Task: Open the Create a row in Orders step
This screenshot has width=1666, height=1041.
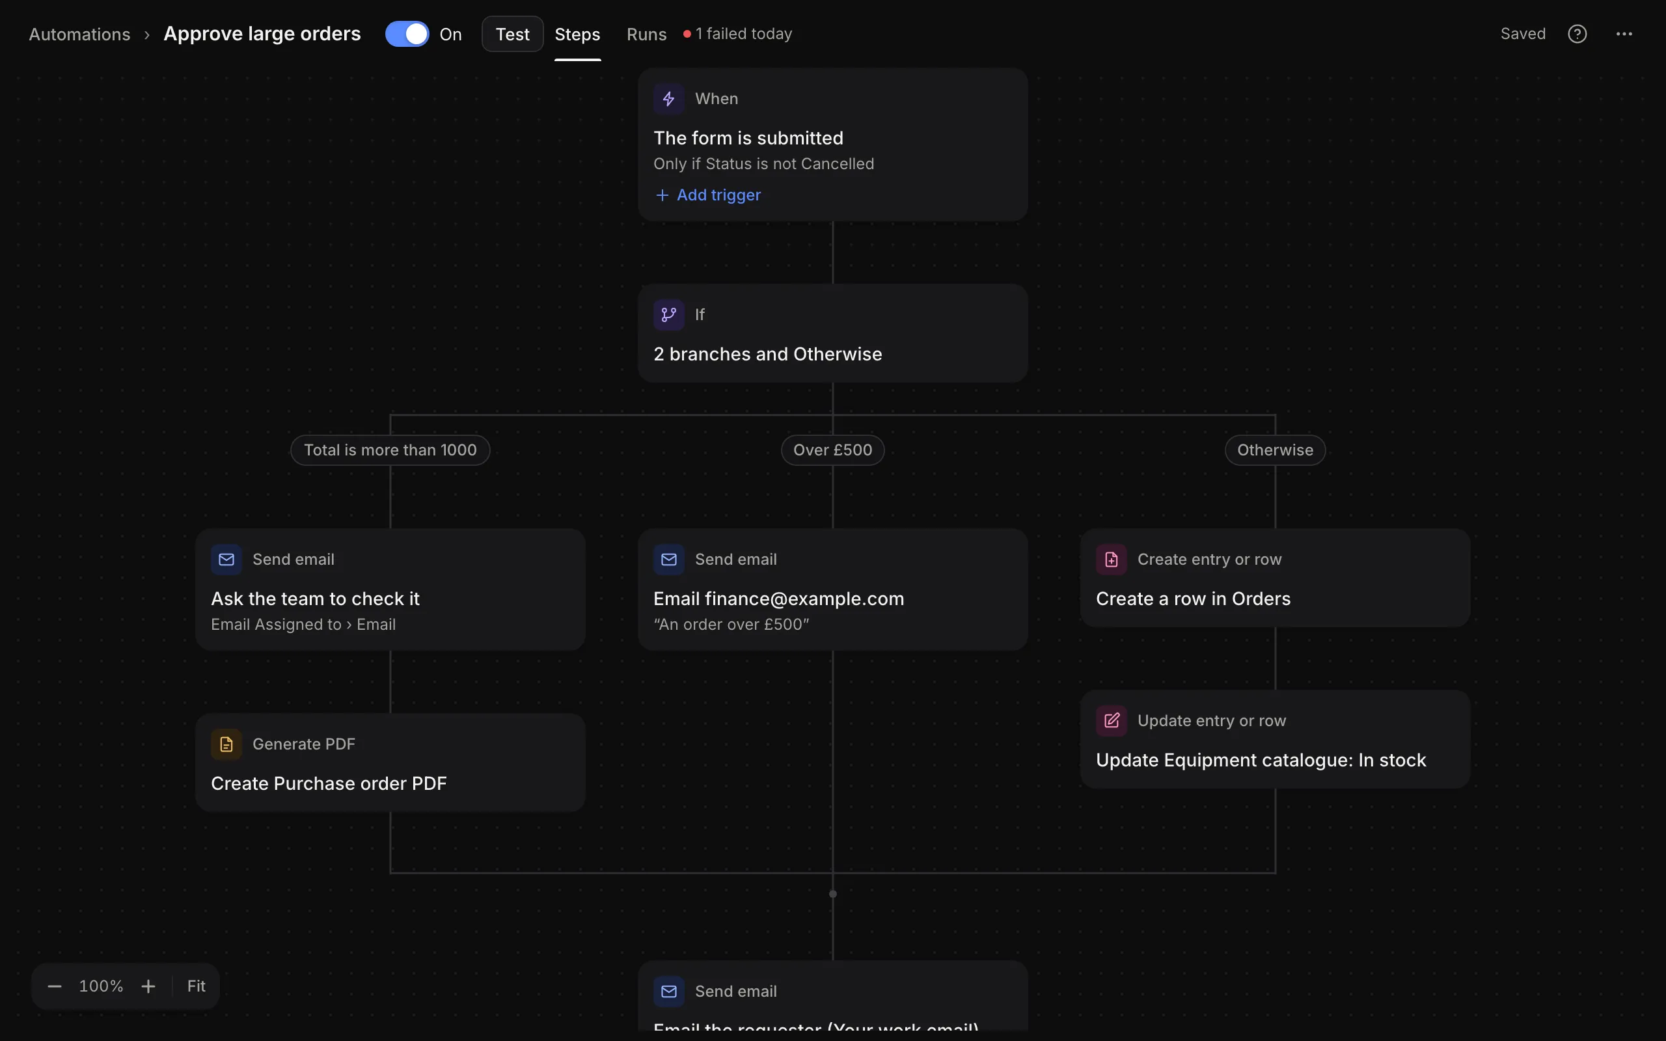Action: (x=1275, y=578)
